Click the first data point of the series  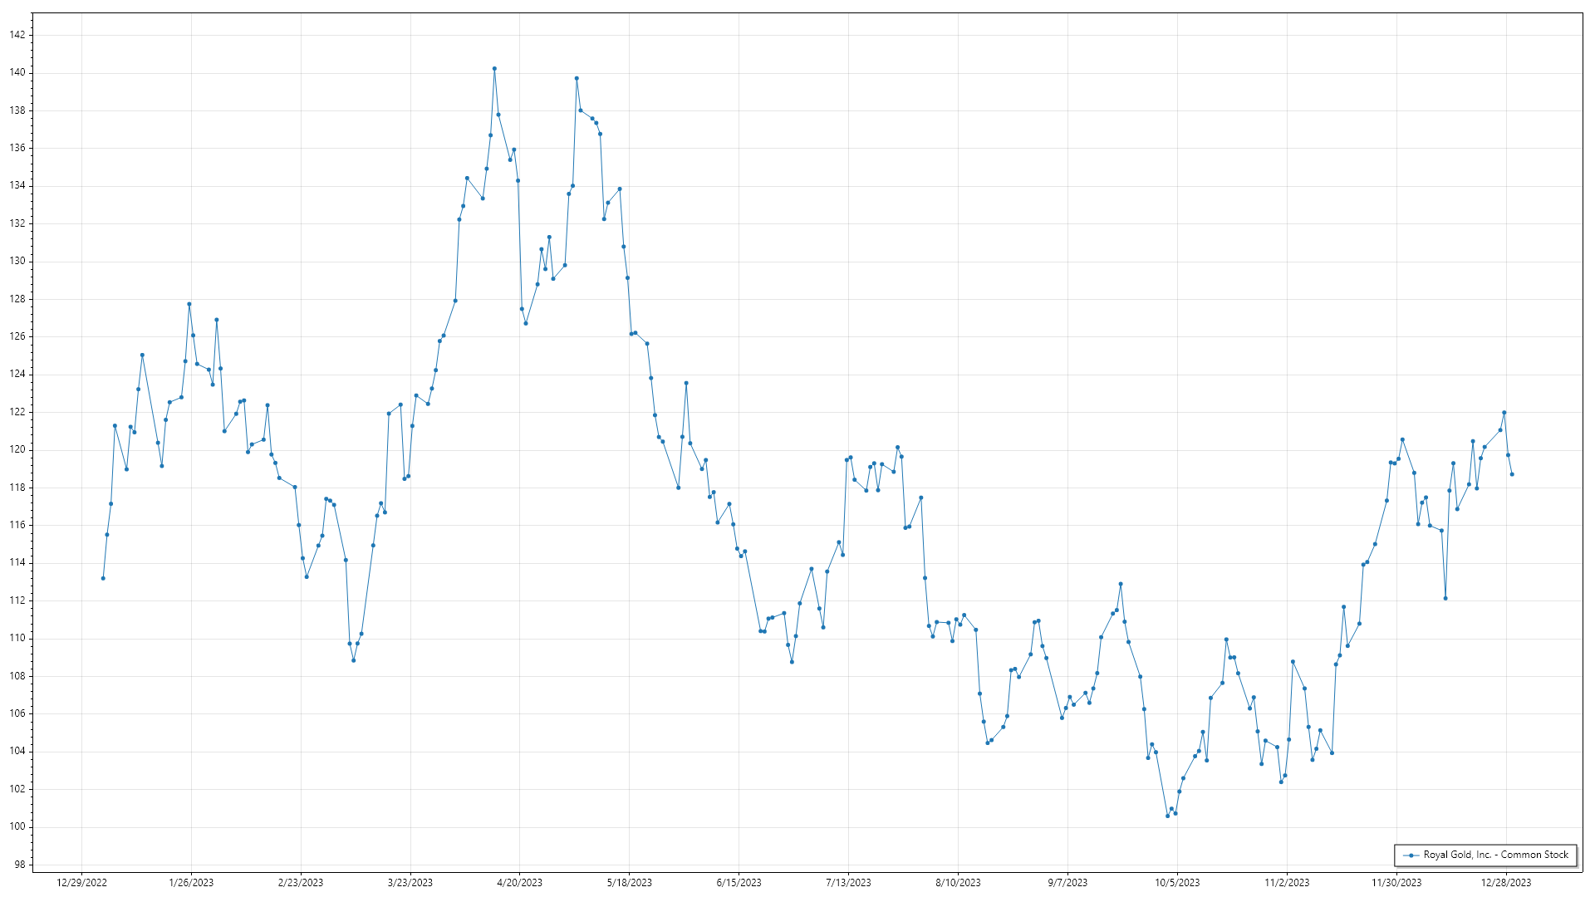click(103, 578)
